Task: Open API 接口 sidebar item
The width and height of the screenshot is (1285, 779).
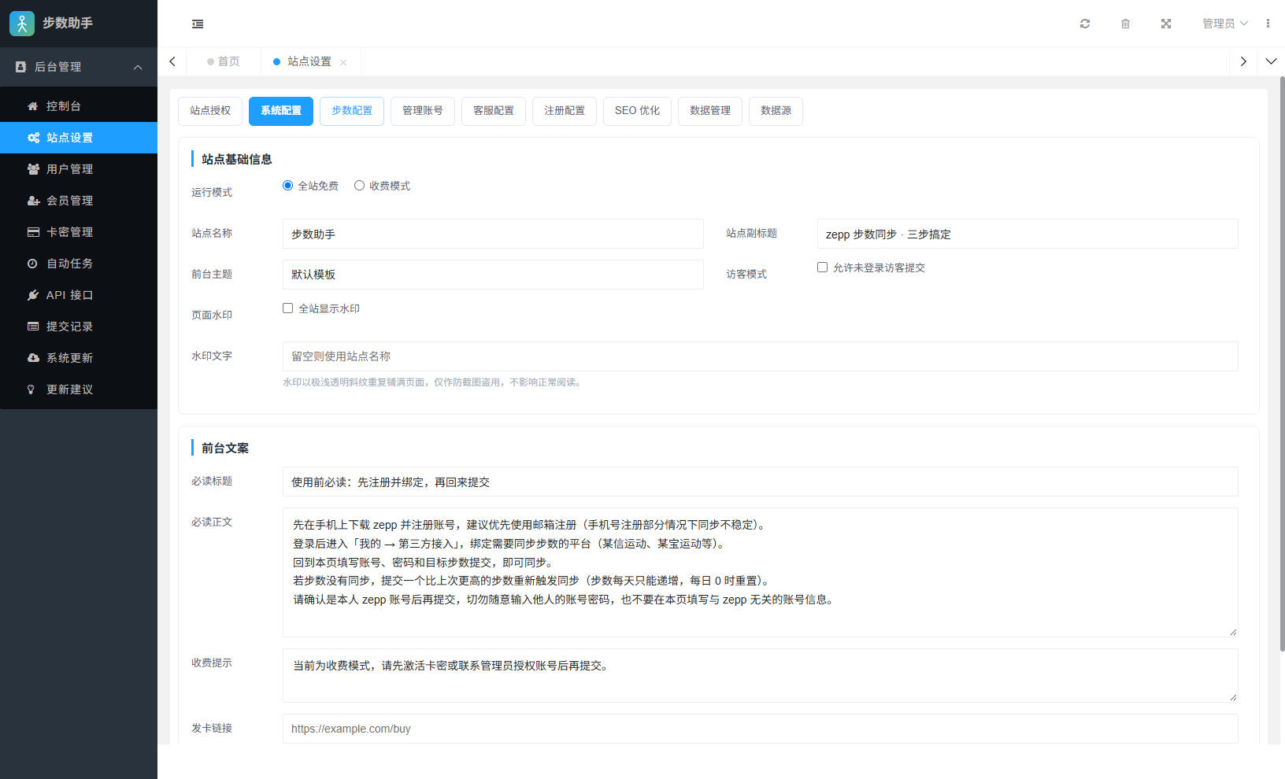Action: tap(79, 295)
